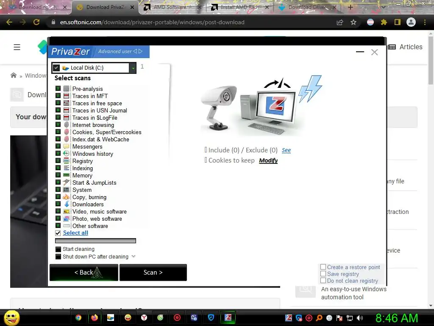
Task: Click the Registry icon
Action: pyautogui.click(x=66, y=160)
